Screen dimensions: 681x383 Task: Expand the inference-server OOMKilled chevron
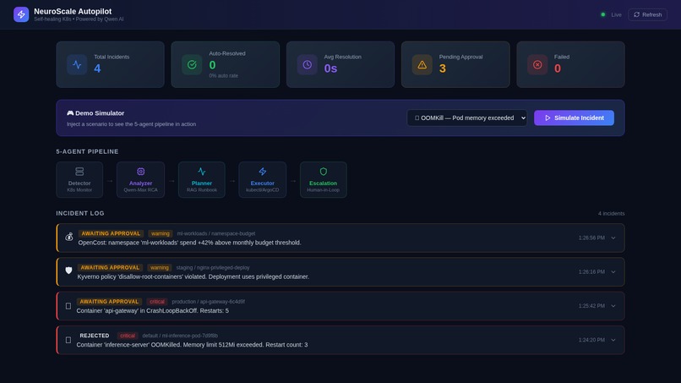[x=613, y=340]
